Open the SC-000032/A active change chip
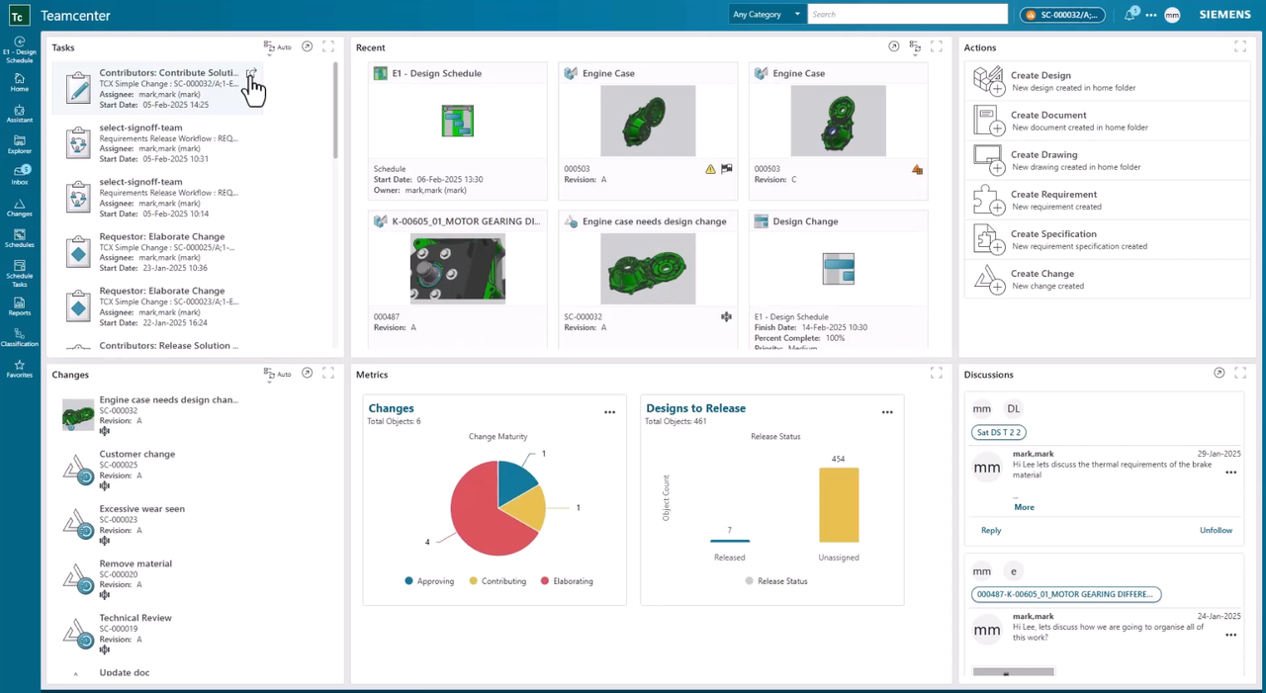The height and width of the screenshot is (693, 1266). [x=1062, y=15]
